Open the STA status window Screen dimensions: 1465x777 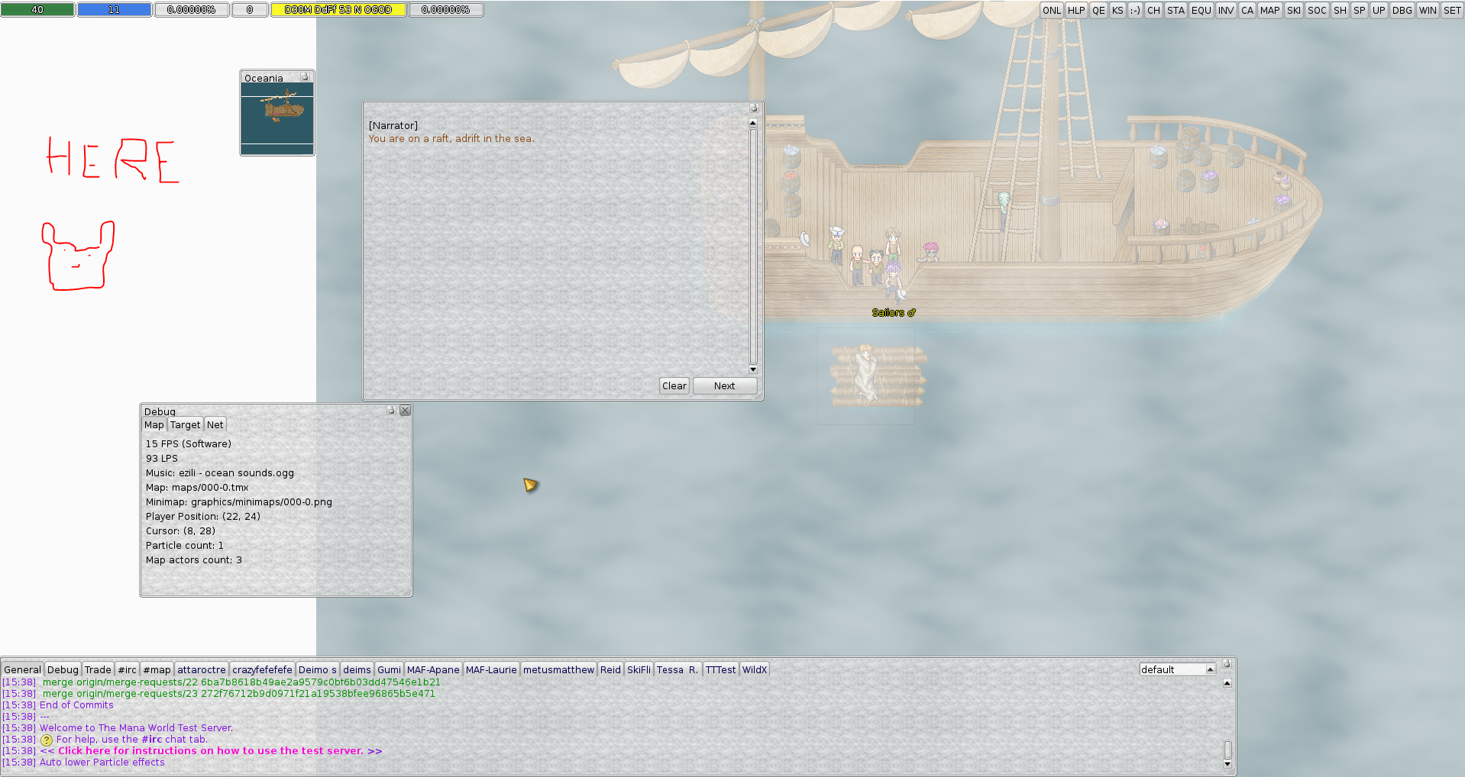point(1176,10)
